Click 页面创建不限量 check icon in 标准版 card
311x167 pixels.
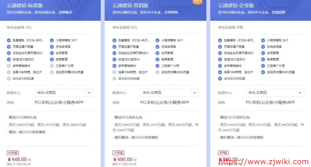[9, 47]
